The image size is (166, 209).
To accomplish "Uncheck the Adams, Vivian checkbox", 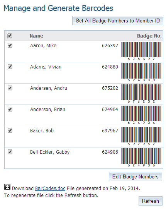I will (x=10, y=67).
